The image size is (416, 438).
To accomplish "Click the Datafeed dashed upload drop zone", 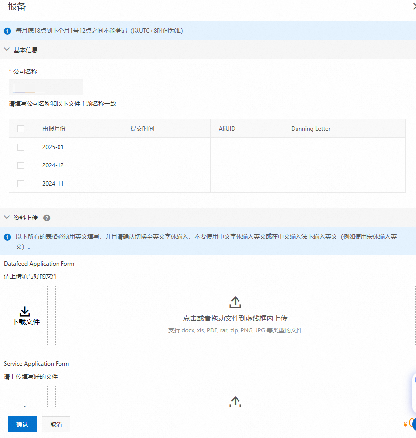I will click(x=235, y=316).
